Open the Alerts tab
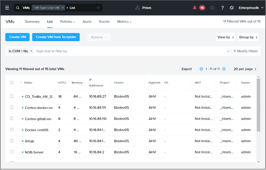Viewport: 266px width, 170px height. pos(87,21)
